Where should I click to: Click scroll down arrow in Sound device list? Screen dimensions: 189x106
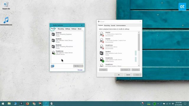tap(139, 65)
